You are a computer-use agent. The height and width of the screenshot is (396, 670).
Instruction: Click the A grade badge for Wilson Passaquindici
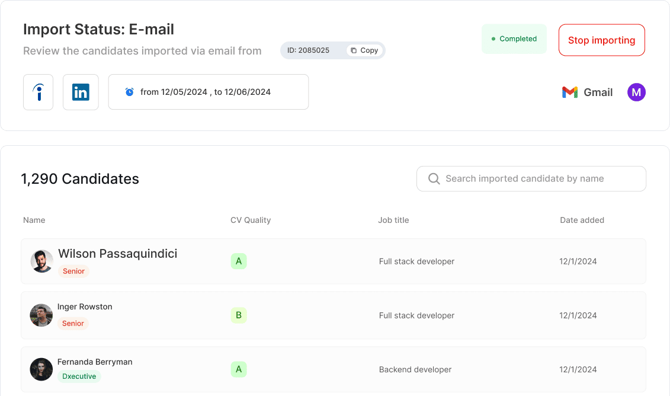(239, 261)
